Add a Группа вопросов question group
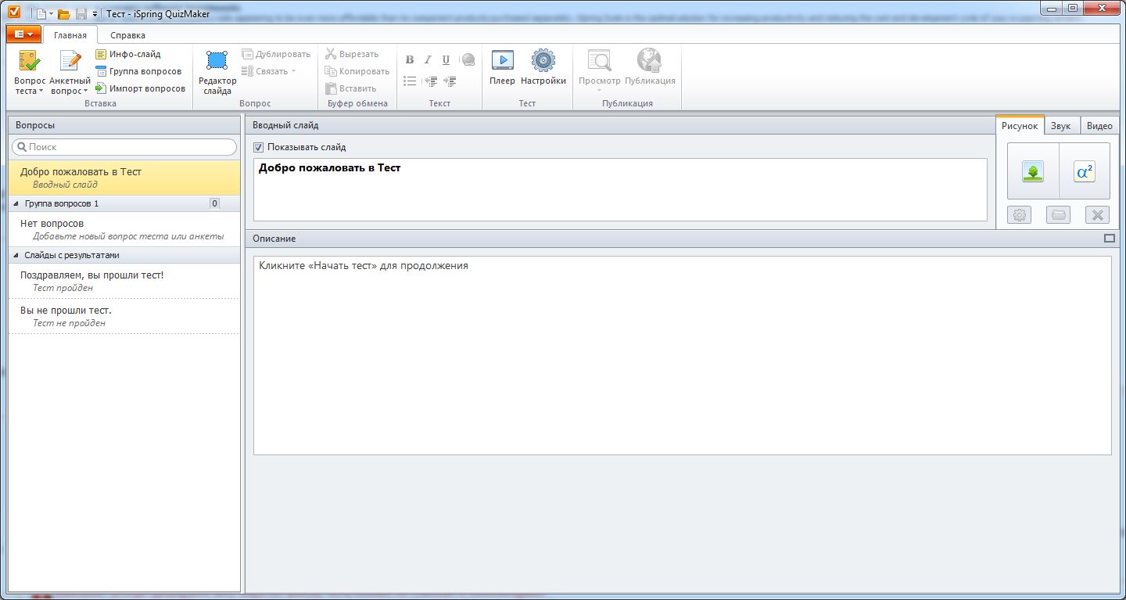Viewport: 1126px width, 600px height. pos(138,71)
